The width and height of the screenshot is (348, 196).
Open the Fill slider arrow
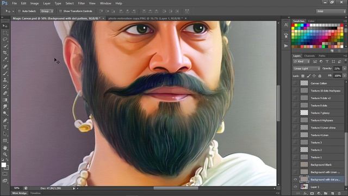coord(344,76)
